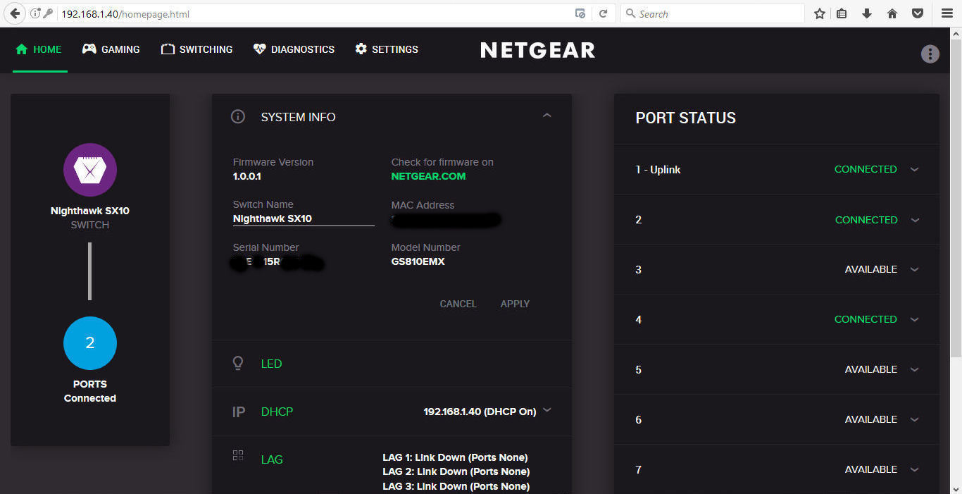
Task: Click the blue ports connected circle
Action: (90, 343)
